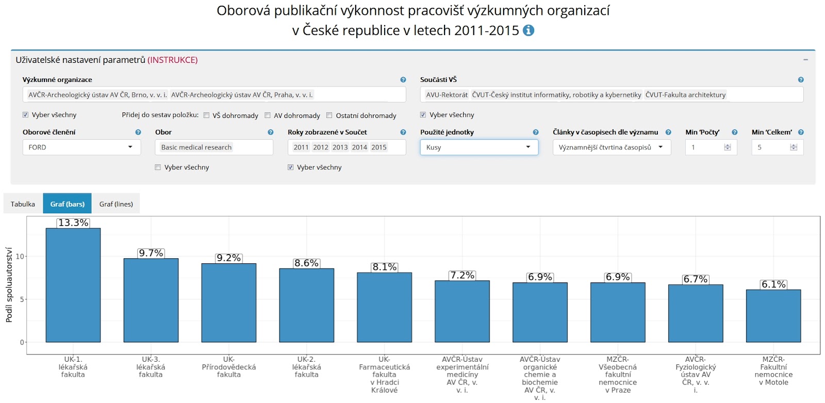Click the UK-1. lékařská fakulta bar (13.3%)
This screenshot has width=825, height=403.
pyautogui.click(x=73, y=285)
